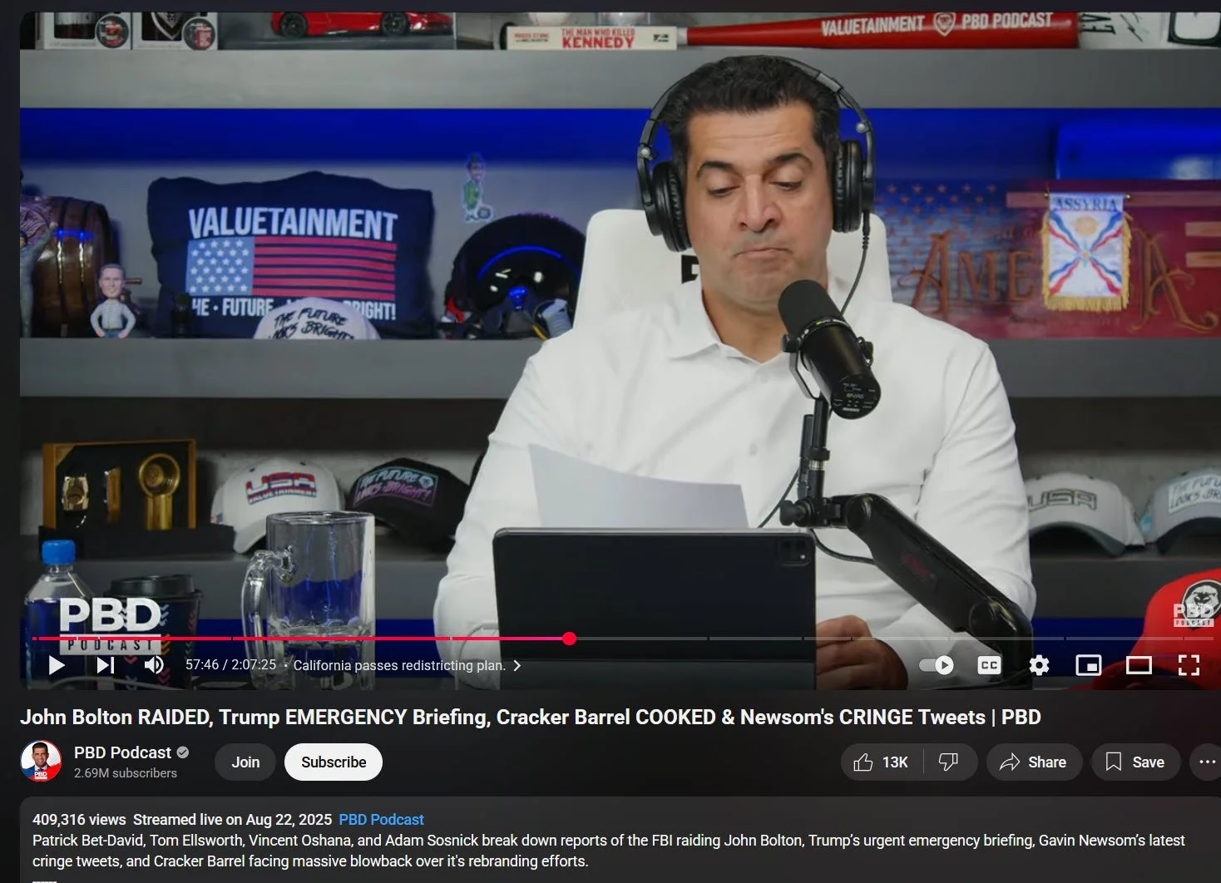Join the channel membership
The height and width of the screenshot is (883, 1221).
click(x=245, y=762)
